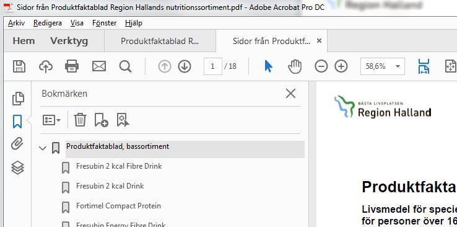Screen dimensions: 457x227
Task: Open page thumbnails panel icon
Action: click(x=18, y=99)
